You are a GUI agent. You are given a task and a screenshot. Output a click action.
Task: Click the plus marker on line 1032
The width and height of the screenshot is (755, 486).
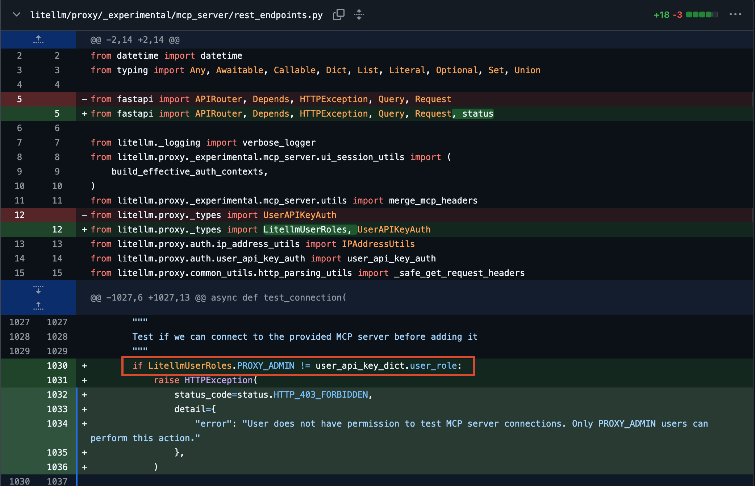pos(84,395)
